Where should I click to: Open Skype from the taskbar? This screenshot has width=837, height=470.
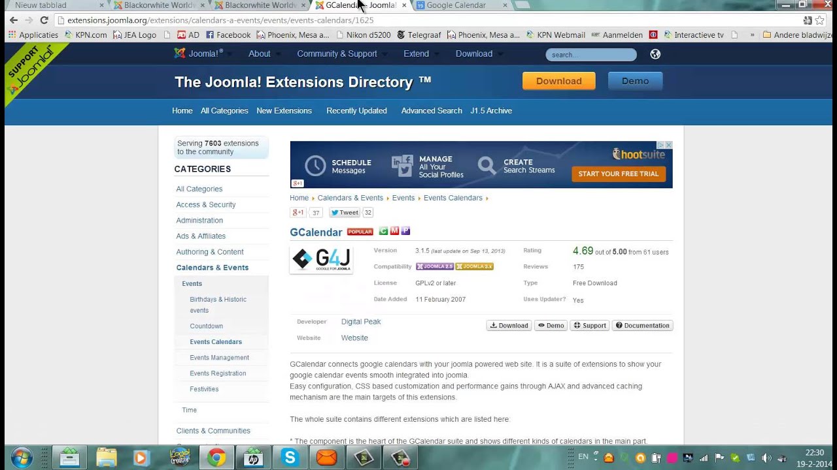point(290,458)
